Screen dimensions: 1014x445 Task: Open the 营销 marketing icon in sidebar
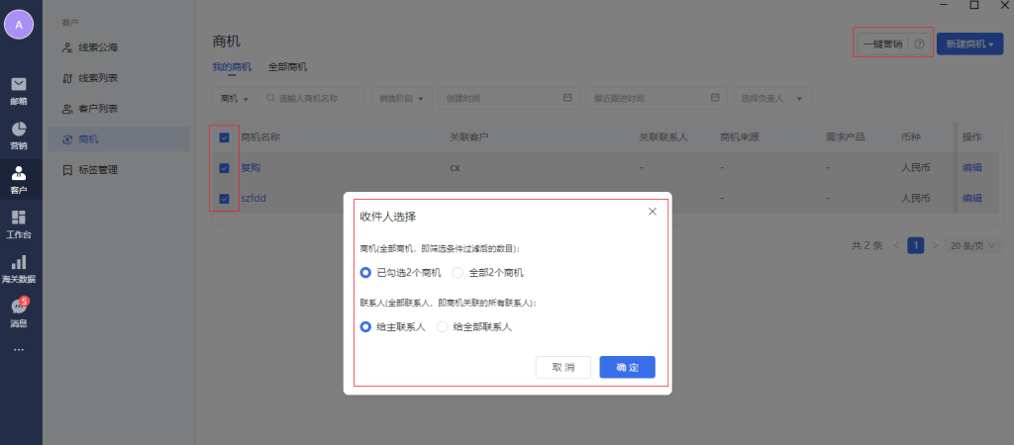point(19,134)
